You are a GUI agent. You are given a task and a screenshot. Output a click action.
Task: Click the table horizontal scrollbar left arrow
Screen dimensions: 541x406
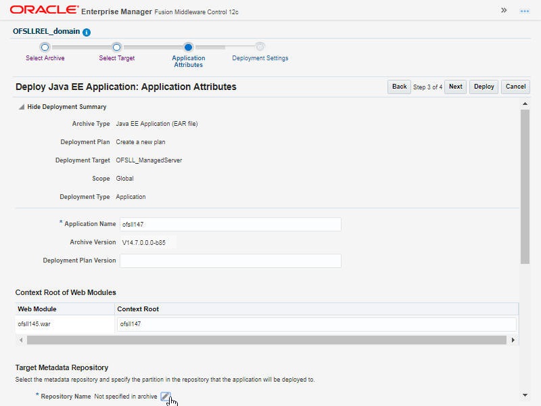[21, 340]
